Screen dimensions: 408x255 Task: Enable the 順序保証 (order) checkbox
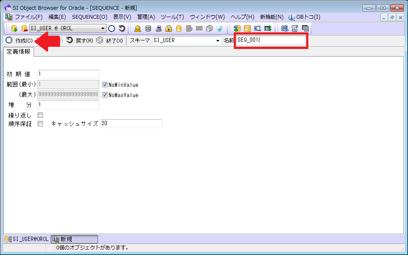click(40, 124)
